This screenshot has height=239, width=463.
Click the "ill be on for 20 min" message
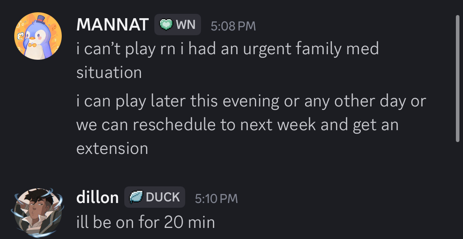click(x=145, y=222)
